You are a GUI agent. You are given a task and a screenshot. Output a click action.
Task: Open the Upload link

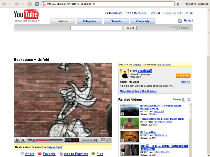[x=188, y=21]
